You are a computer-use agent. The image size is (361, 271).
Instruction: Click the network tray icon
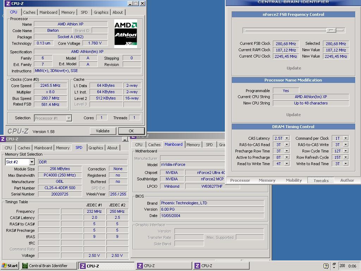334,265
